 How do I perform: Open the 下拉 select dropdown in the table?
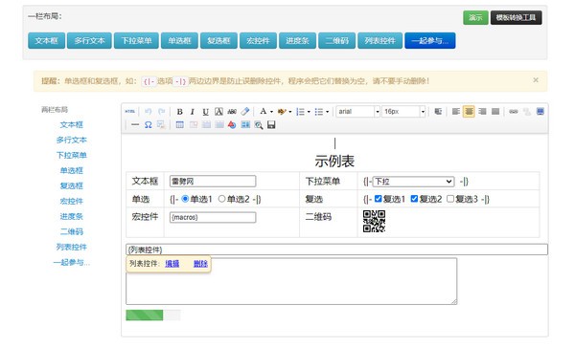pos(413,182)
